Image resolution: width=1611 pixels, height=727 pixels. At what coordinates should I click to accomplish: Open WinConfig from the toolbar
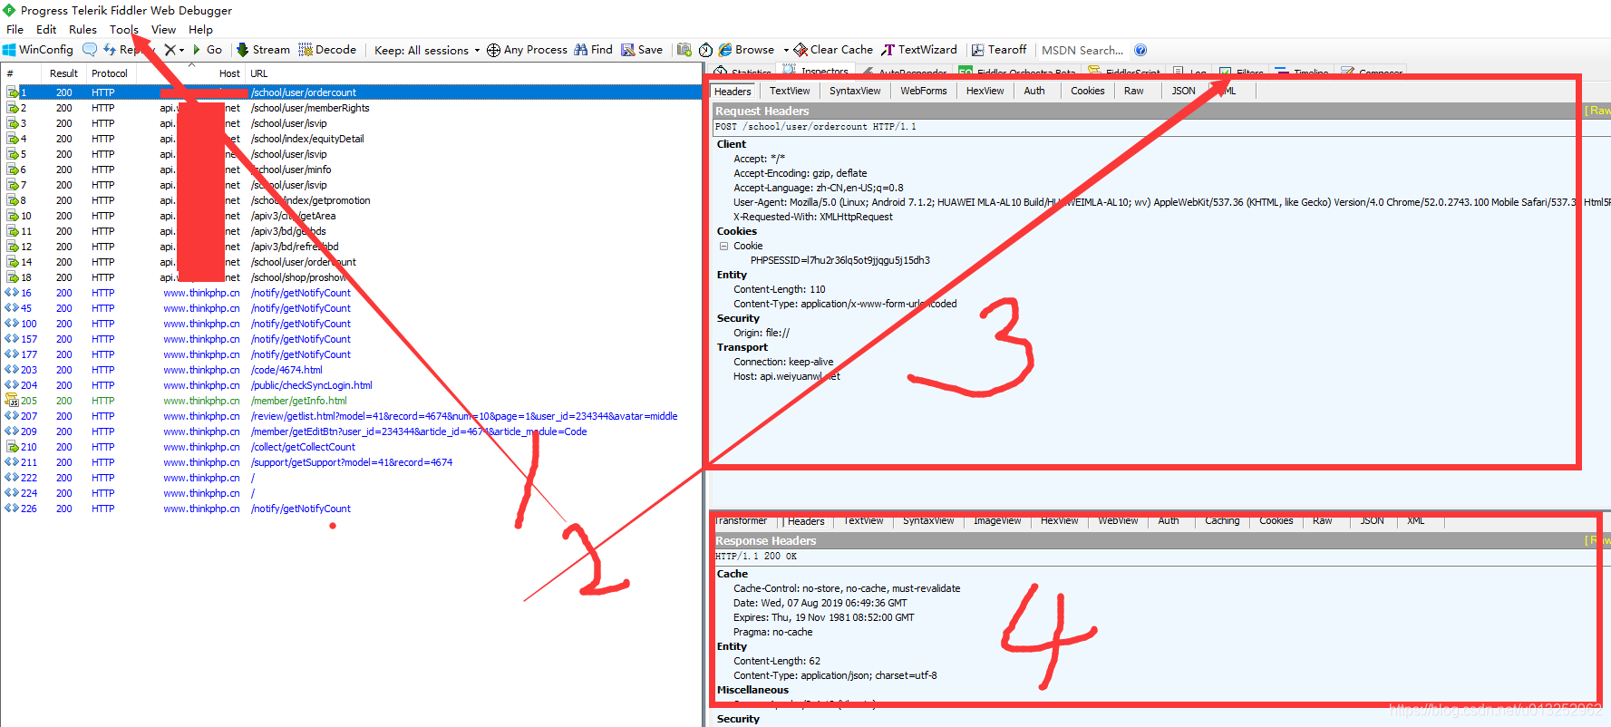[37, 50]
